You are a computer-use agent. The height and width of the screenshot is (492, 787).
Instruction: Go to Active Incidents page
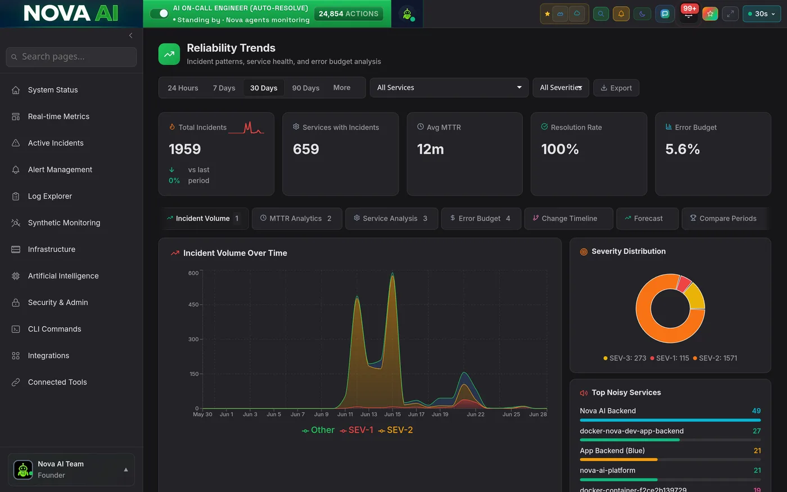(71, 143)
